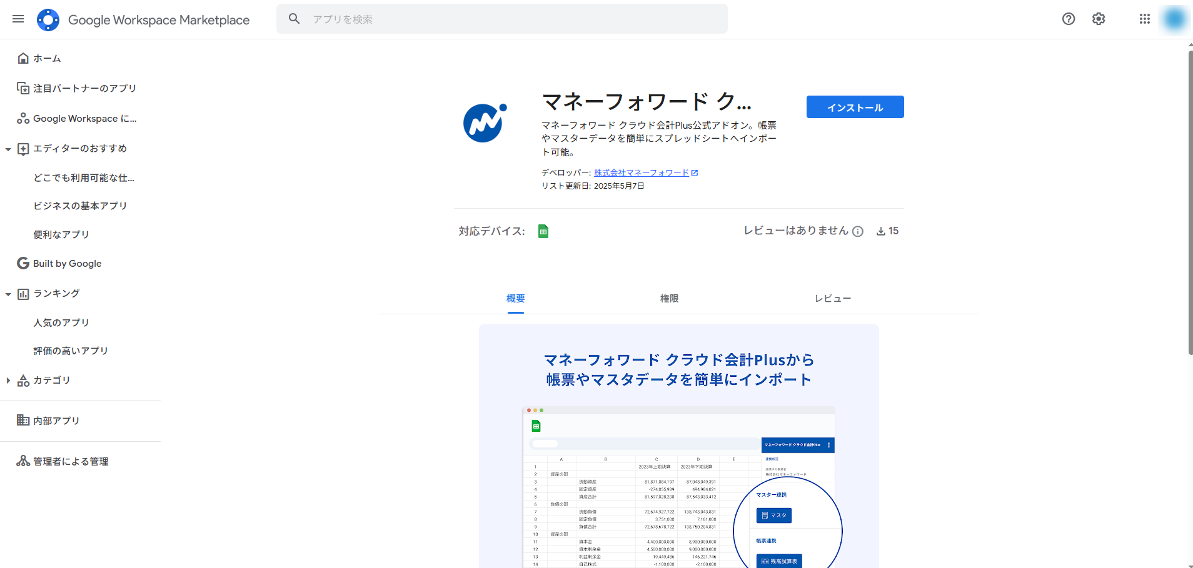
Task: Select 対応デバイス: label
Action: (x=492, y=231)
